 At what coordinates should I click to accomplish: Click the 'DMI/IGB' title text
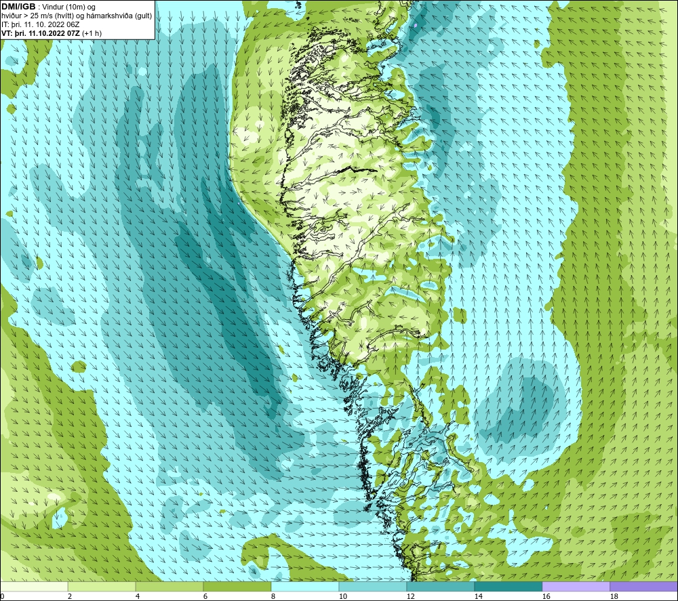(18, 7)
